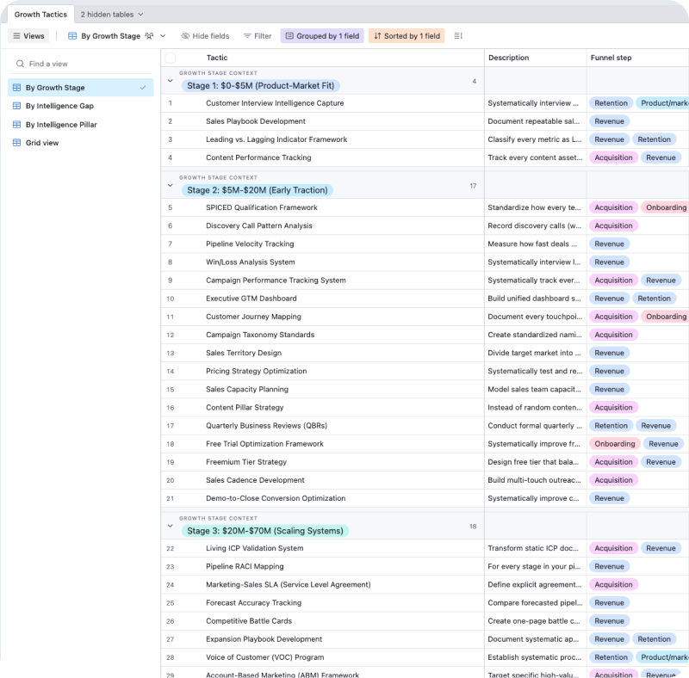This screenshot has width=689, height=678.
Task: Click the collaborators icon in the view bar
Action: 149,36
